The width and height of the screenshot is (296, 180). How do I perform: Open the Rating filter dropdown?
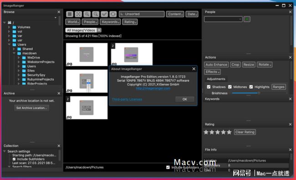click(130, 22)
